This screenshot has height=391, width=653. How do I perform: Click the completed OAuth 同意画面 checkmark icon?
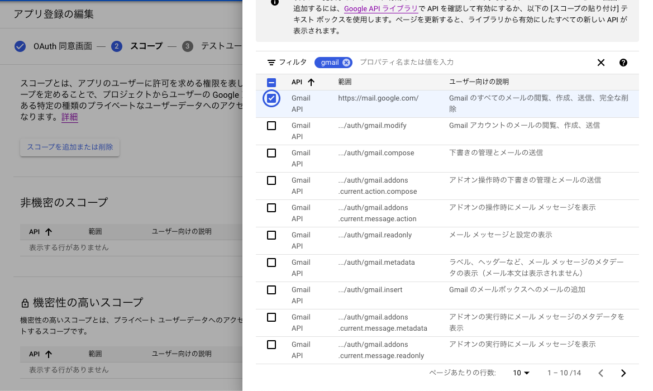(20, 46)
